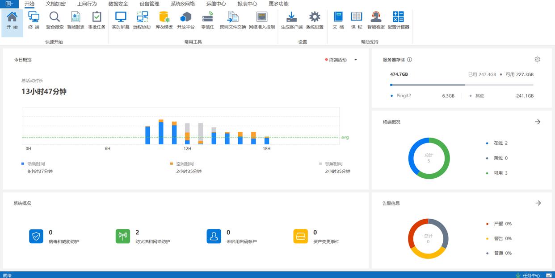Open 智能客服 support agent icon

[376, 20]
